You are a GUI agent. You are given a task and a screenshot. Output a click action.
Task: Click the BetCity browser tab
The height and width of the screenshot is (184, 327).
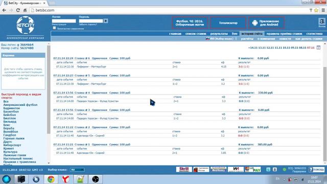[x=24, y=3]
